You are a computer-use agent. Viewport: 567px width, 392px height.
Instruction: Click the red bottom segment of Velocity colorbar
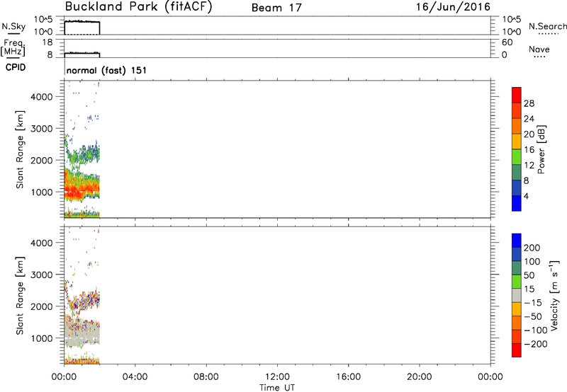(517, 350)
